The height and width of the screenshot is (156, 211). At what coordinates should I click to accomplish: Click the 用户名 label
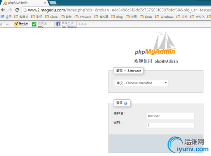(119, 113)
